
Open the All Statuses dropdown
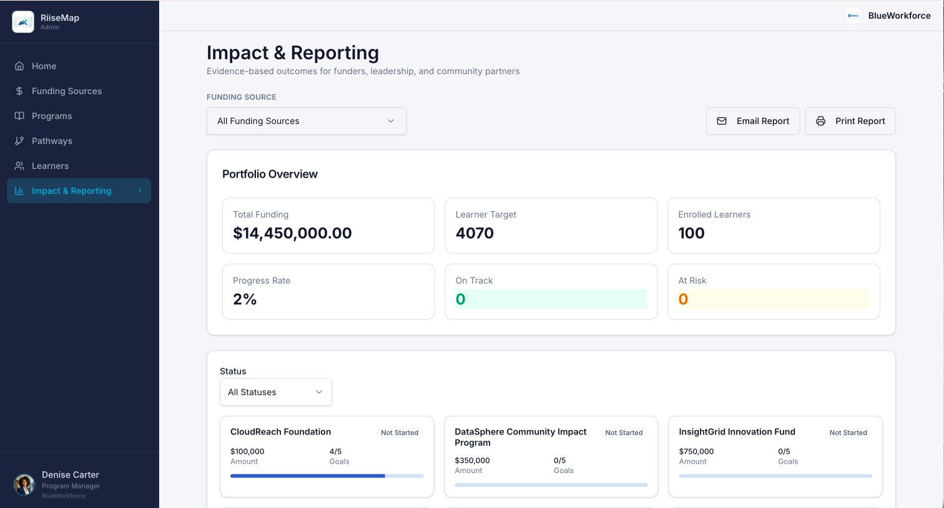276,392
